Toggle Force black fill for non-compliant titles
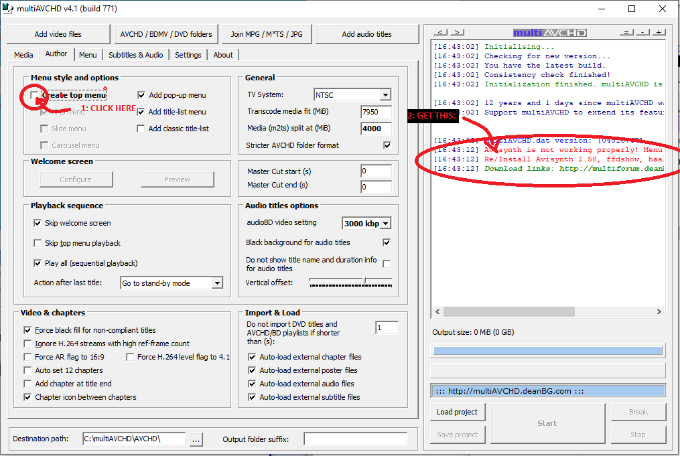Screen dimensions: 680x456 click(x=27, y=330)
